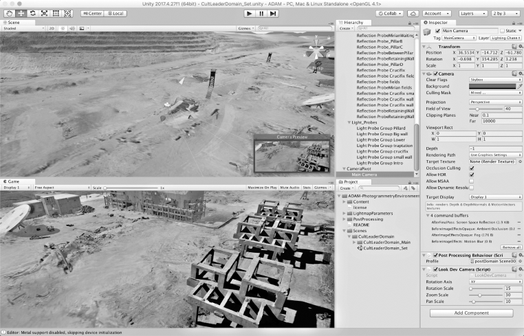Expand the Content folder
The height and width of the screenshot is (336, 524).
345,202
